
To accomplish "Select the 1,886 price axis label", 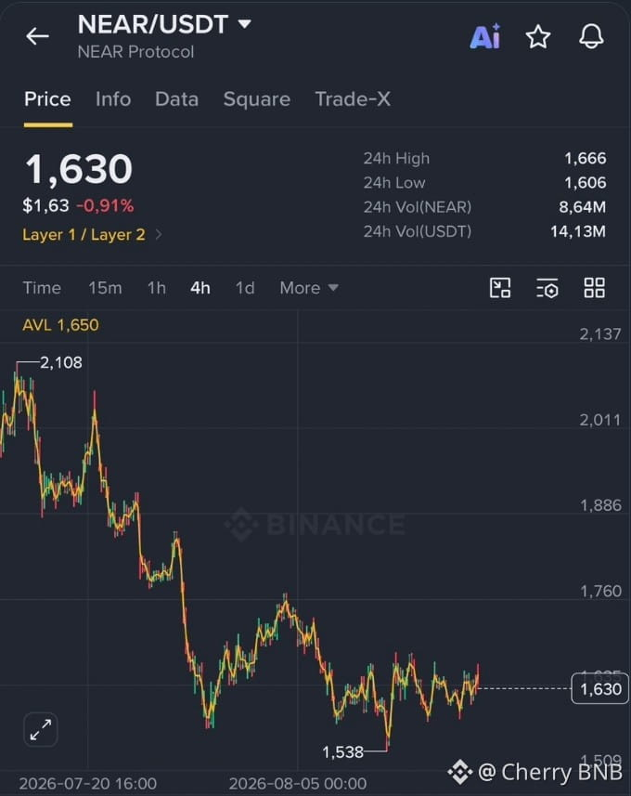I will 600,505.
